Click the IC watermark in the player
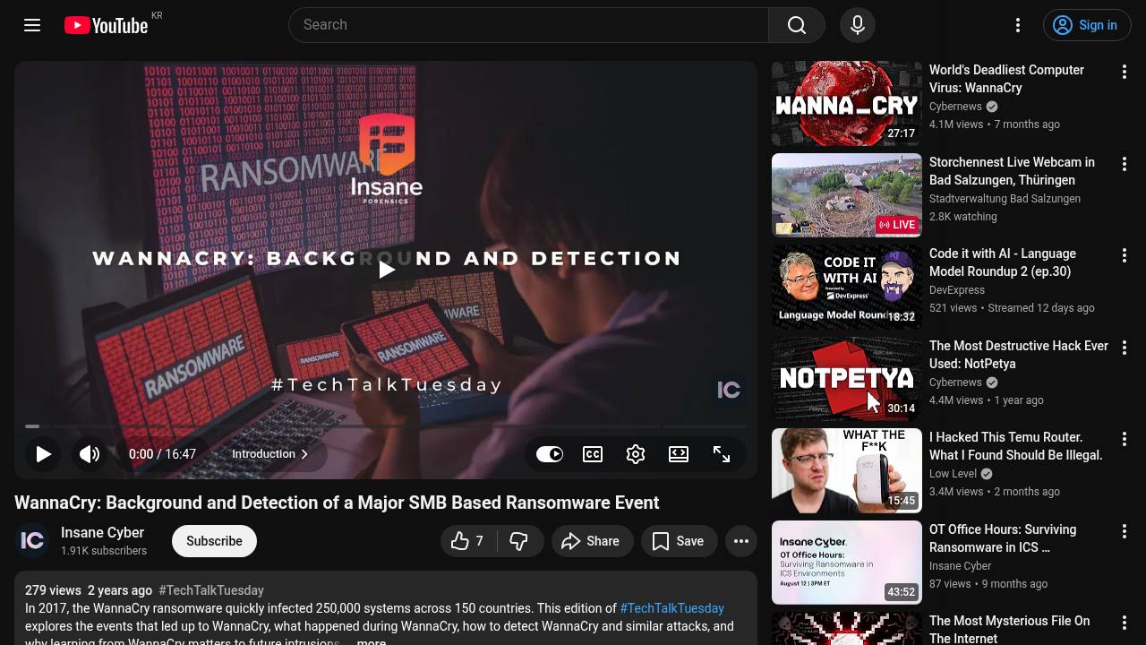 pos(729,390)
